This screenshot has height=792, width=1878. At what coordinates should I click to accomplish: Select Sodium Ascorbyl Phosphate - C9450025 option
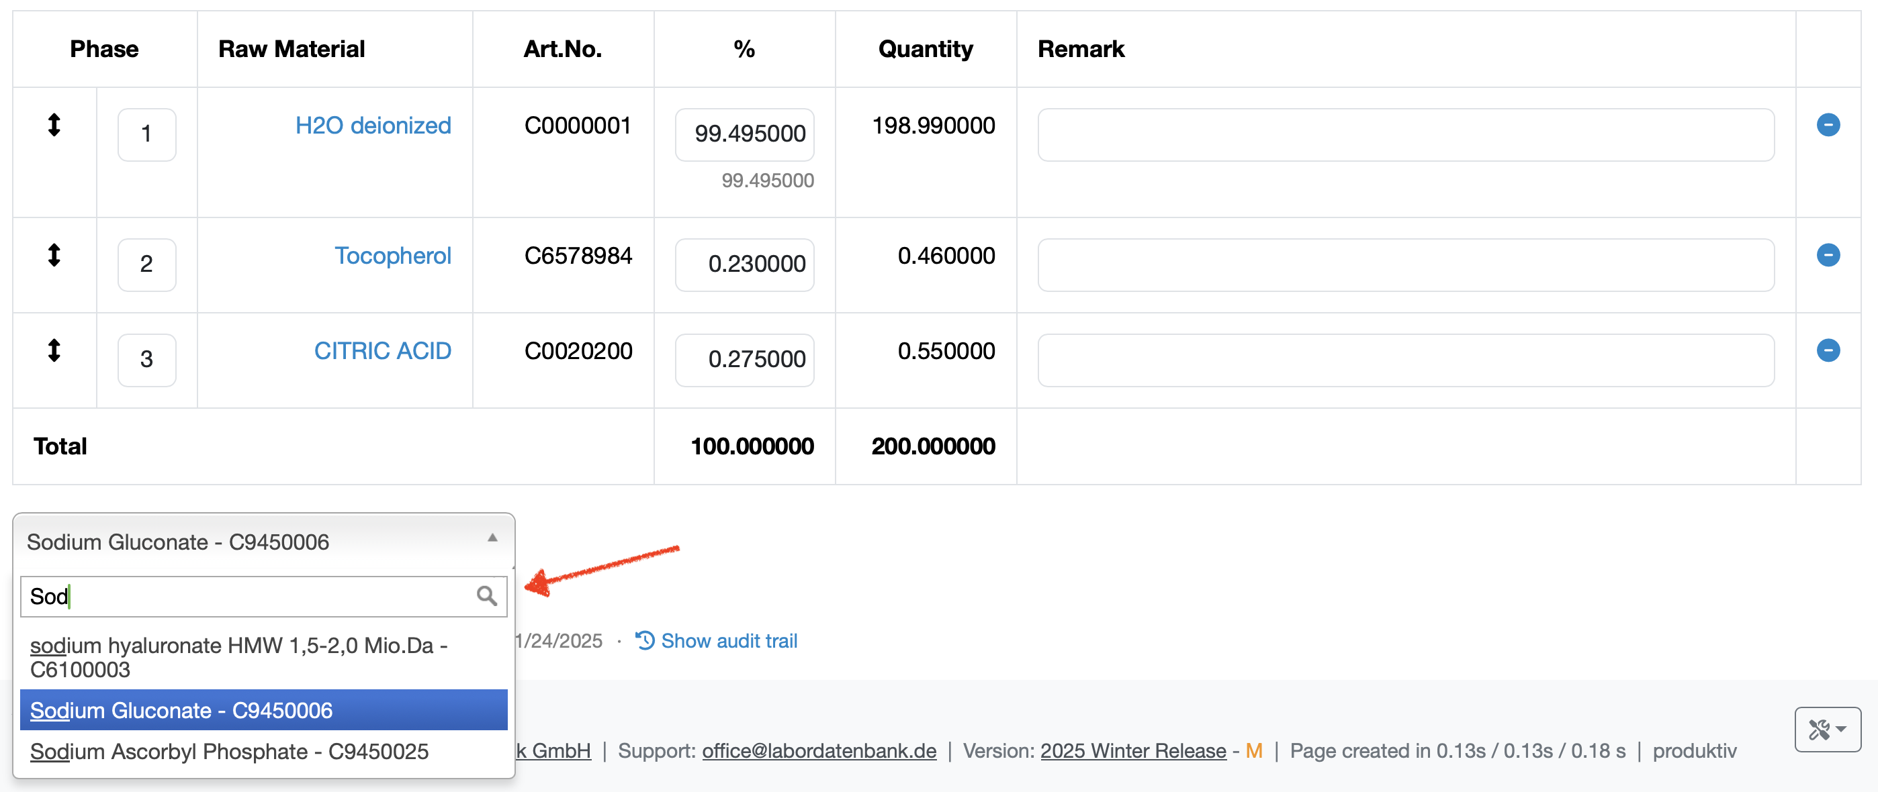(229, 750)
